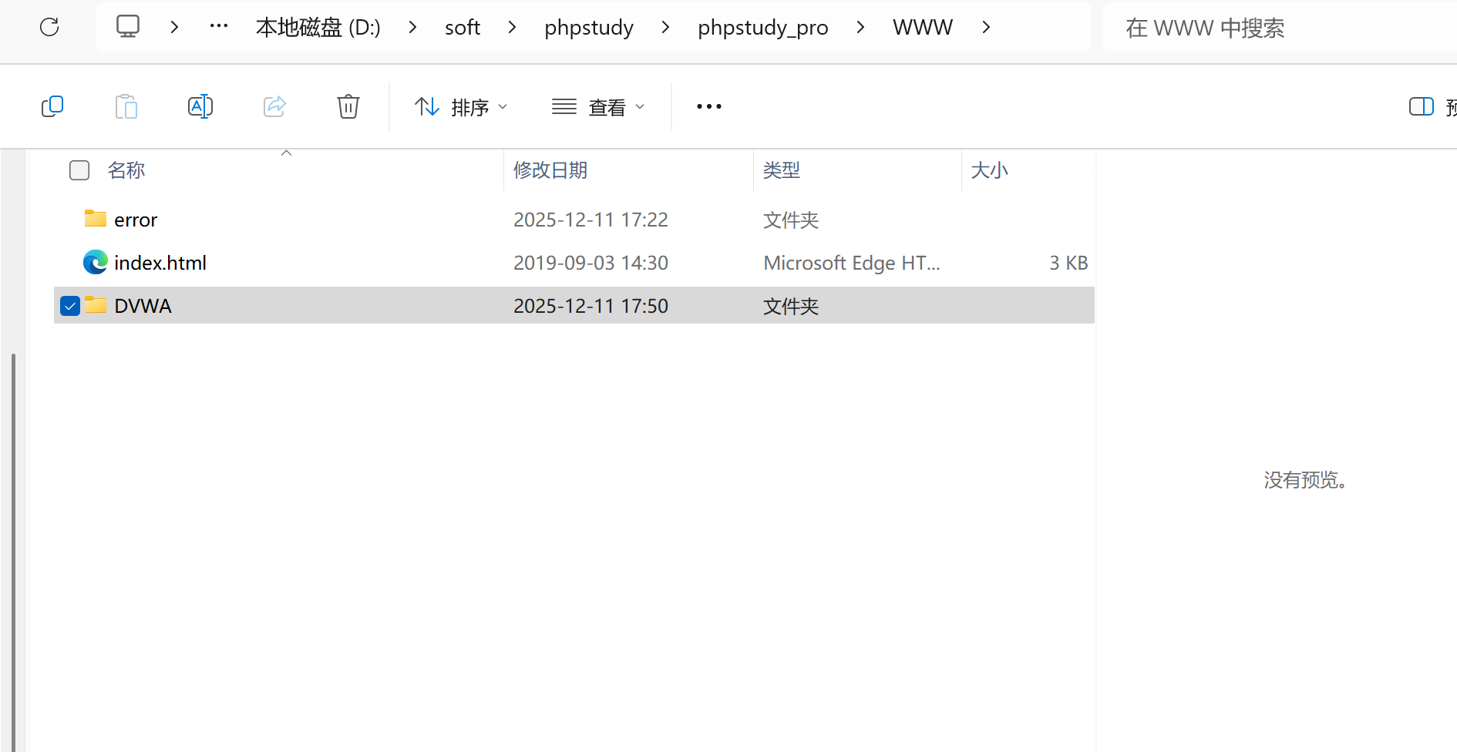Screen dimensions: 1457x752
Task: Select the error folder name
Action: coord(136,220)
